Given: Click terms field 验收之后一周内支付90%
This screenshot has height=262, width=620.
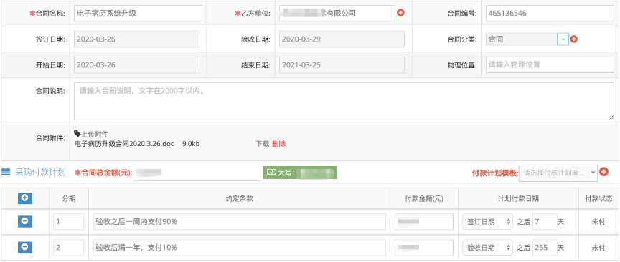Looking at the screenshot, I should click(240, 222).
